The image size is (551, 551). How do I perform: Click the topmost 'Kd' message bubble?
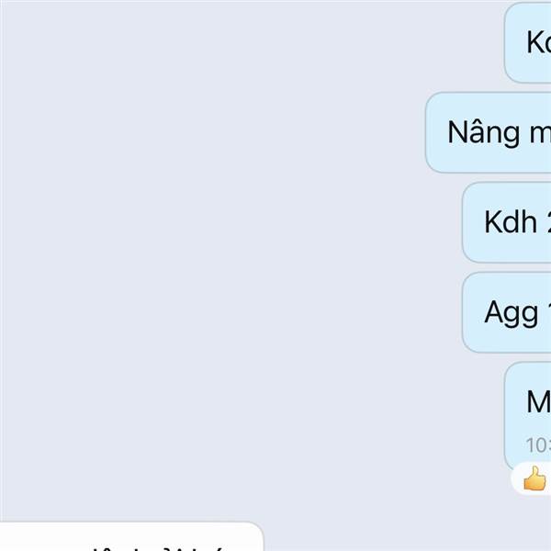528,42
